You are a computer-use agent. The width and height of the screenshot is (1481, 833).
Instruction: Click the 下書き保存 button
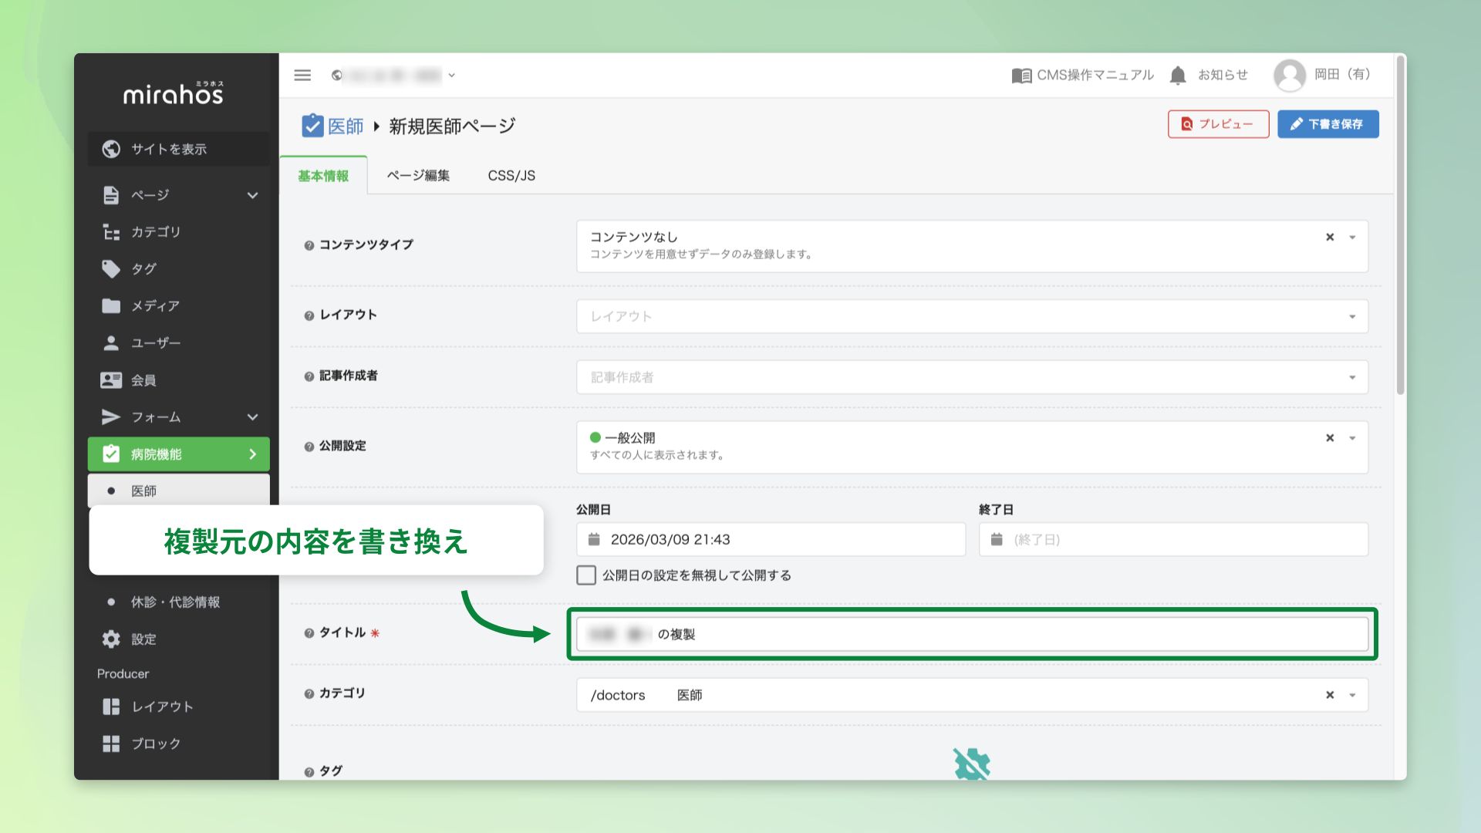pos(1328,124)
